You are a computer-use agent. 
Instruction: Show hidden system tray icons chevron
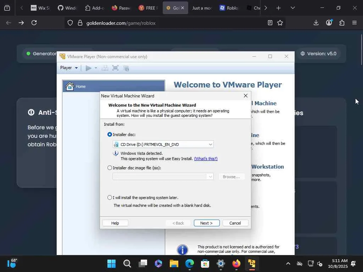coord(288,263)
